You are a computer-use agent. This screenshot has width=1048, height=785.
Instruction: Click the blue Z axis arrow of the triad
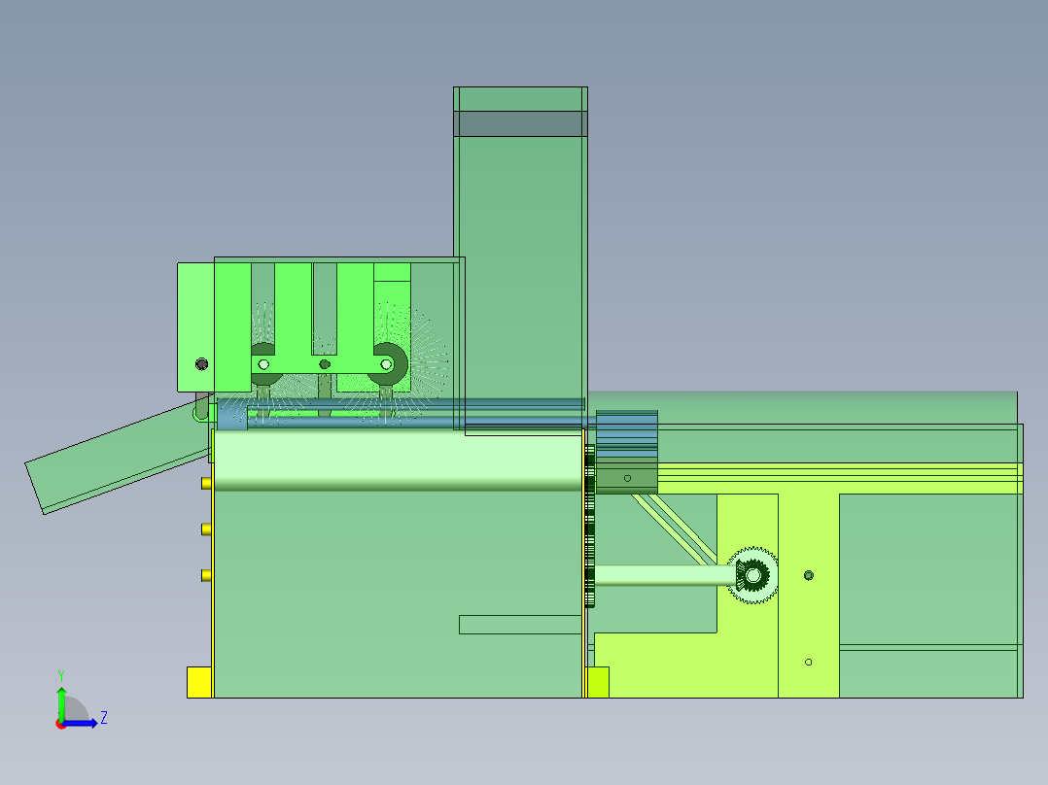click(x=80, y=724)
